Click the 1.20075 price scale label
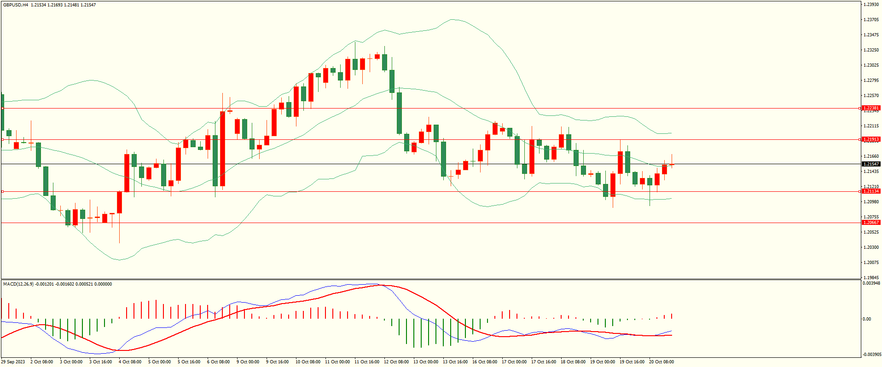This screenshot has height=367, width=882. coord(871,263)
